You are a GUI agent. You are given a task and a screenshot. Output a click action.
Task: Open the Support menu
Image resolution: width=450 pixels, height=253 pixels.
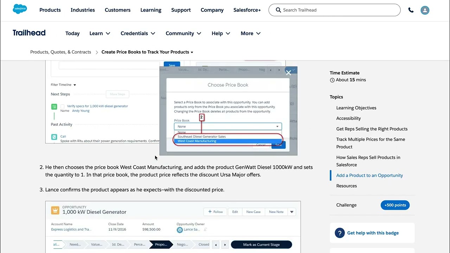[x=181, y=10]
